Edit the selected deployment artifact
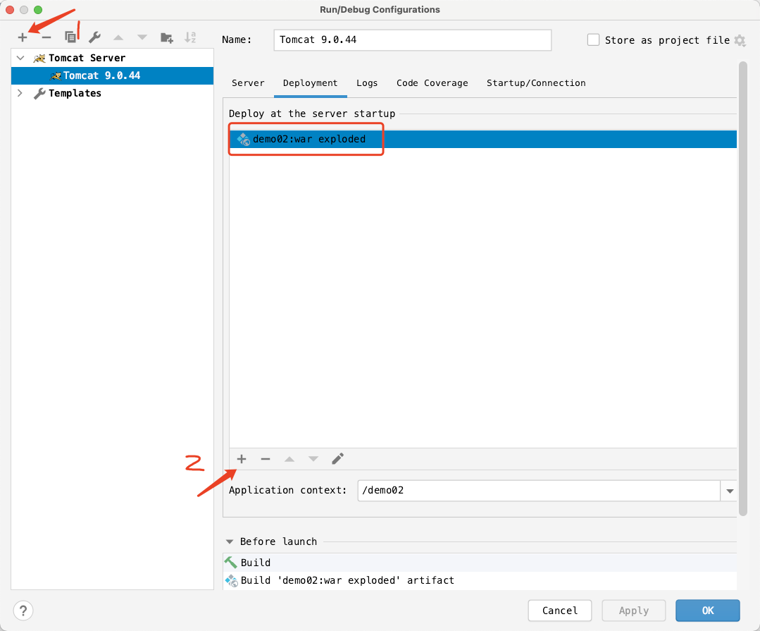This screenshot has height=631, width=760. coord(338,459)
